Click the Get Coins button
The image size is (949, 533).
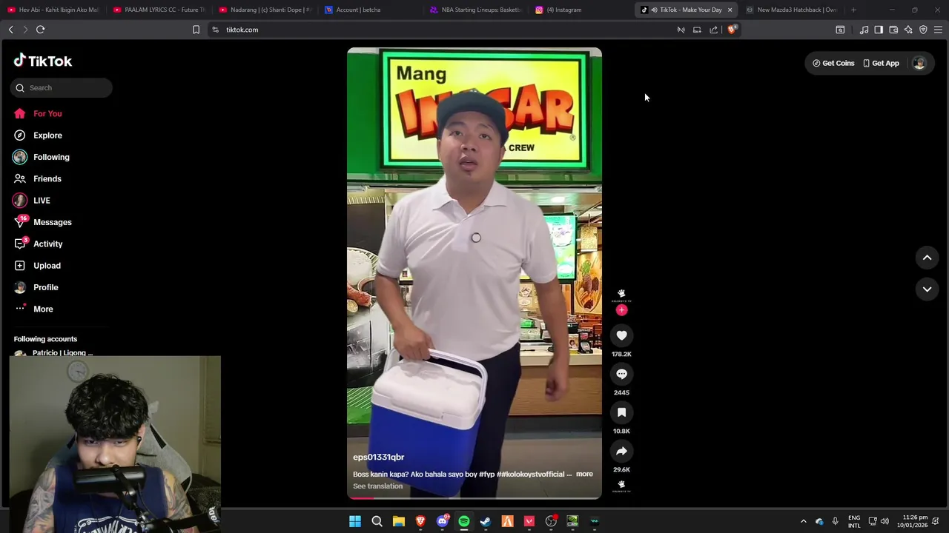(833, 63)
